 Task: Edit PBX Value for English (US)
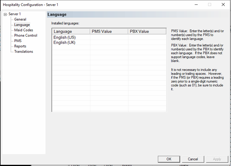tap(147, 38)
